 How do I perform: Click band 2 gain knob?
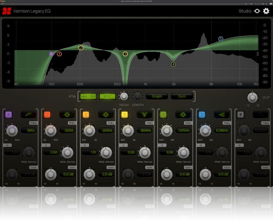click(89, 175)
